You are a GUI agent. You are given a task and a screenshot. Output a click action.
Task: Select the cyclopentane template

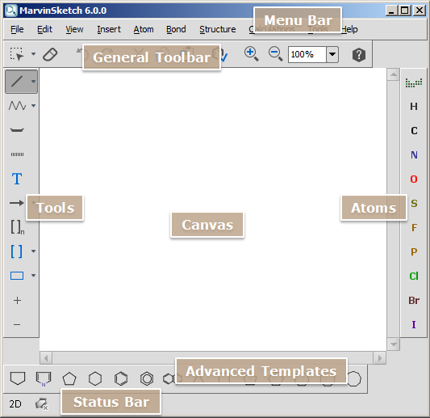[x=69, y=378]
